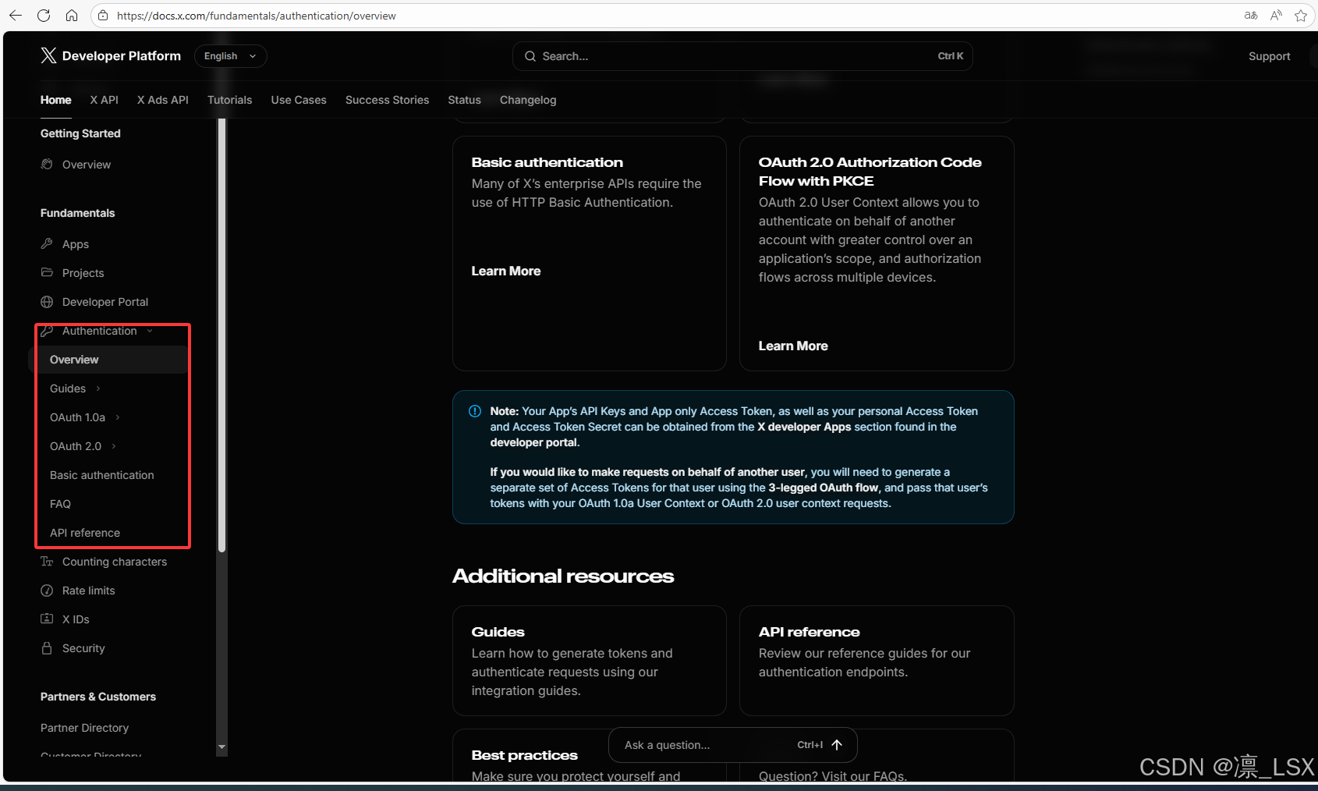The width and height of the screenshot is (1318, 791).
Task: Open the Guides resource card
Action: click(590, 661)
